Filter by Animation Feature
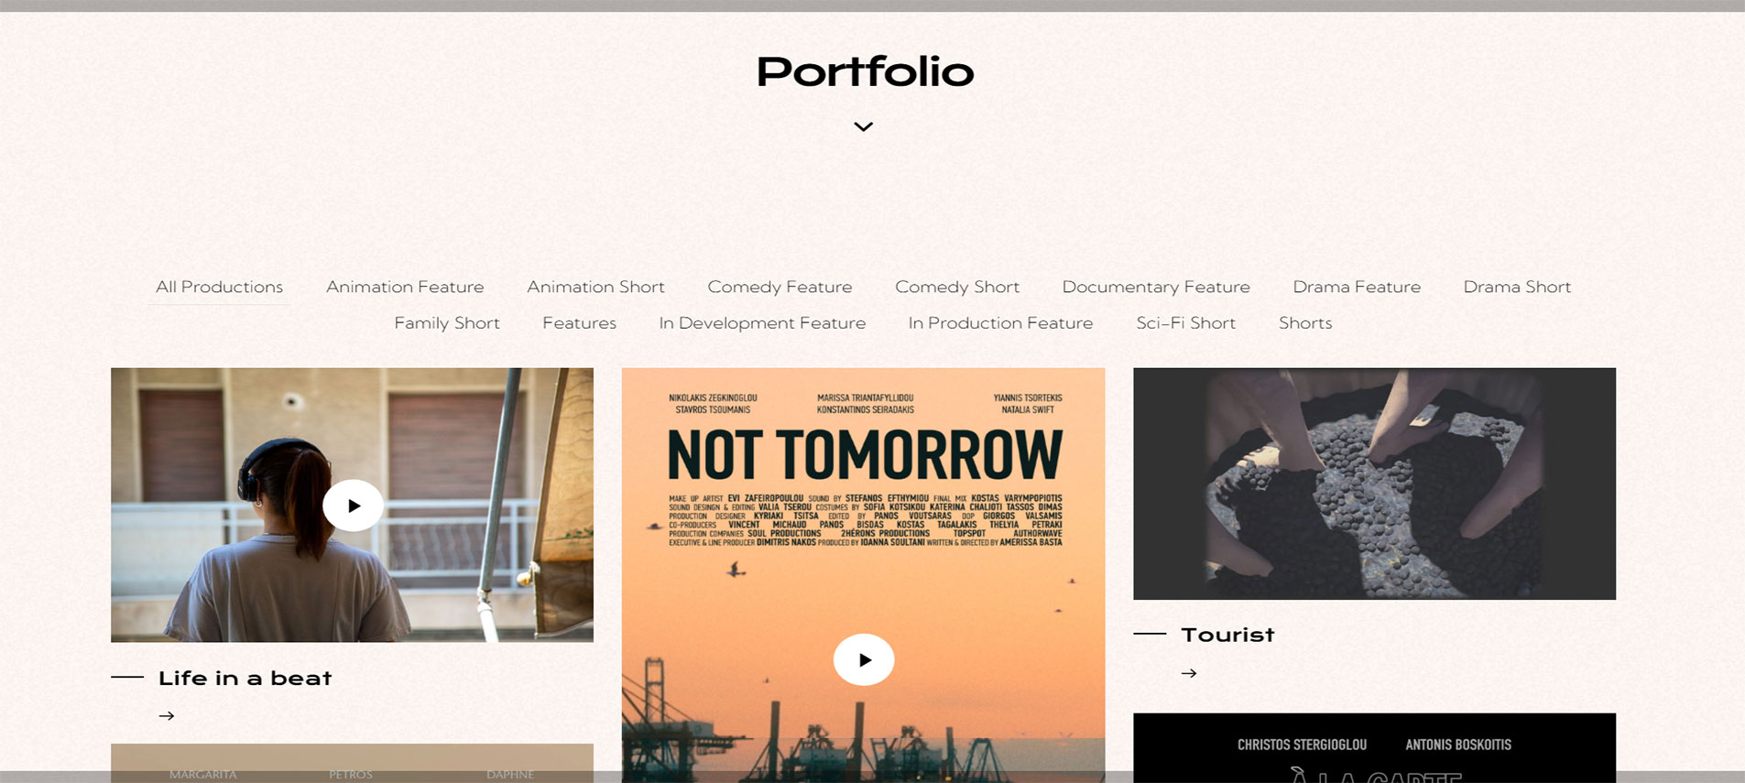This screenshot has height=783, width=1745. pyautogui.click(x=405, y=288)
